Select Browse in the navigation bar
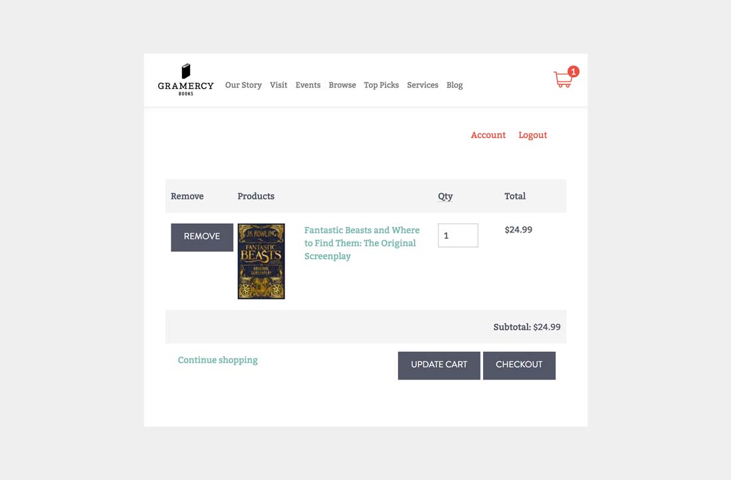 (342, 85)
